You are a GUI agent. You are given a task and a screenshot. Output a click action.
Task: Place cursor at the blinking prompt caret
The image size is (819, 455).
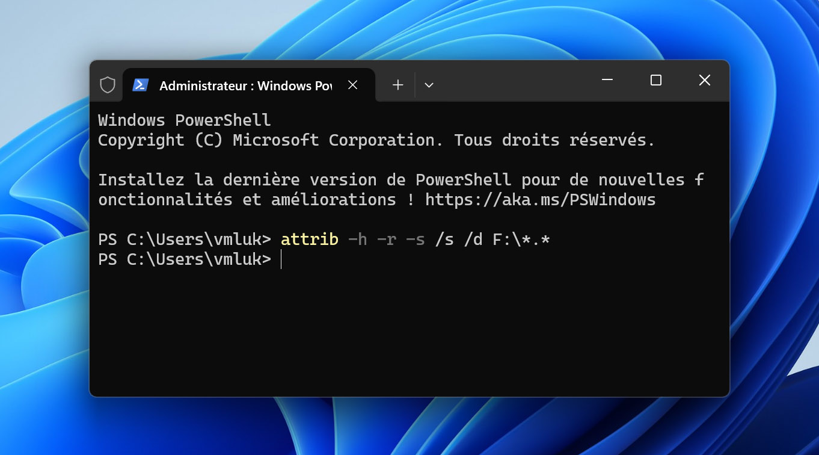(x=281, y=259)
